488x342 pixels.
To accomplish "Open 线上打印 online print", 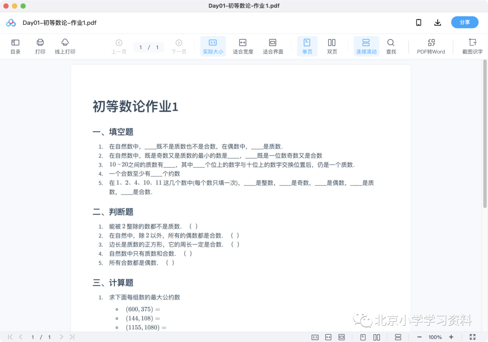I will (65, 47).
